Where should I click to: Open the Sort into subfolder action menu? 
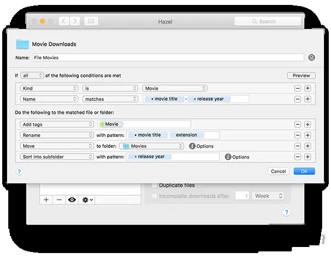point(57,157)
